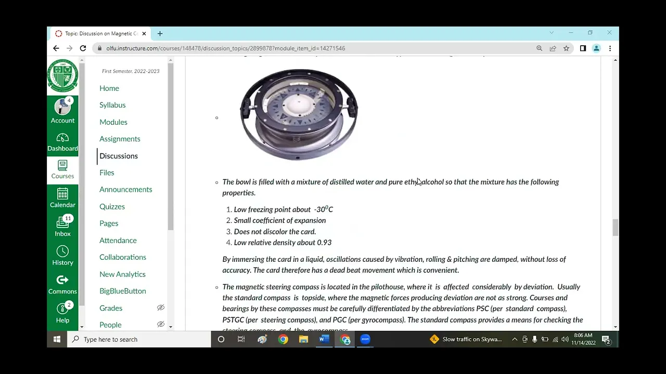Image resolution: width=666 pixels, height=374 pixels.
Task: Open Task View on the taskbar
Action: click(x=241, y=339)
